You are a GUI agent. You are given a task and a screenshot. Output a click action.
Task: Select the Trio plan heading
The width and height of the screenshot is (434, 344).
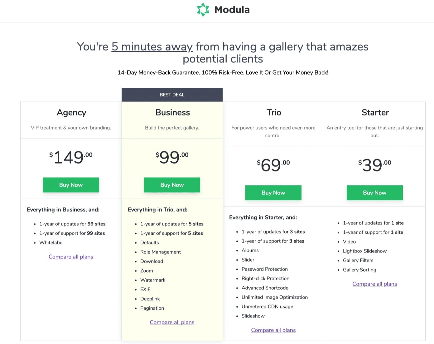tap(274, 112)
